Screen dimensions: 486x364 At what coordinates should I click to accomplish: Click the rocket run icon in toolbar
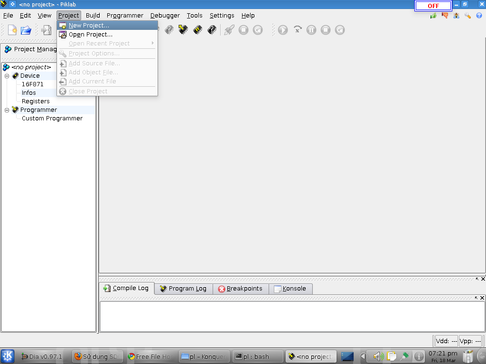[x=229, y=30]
